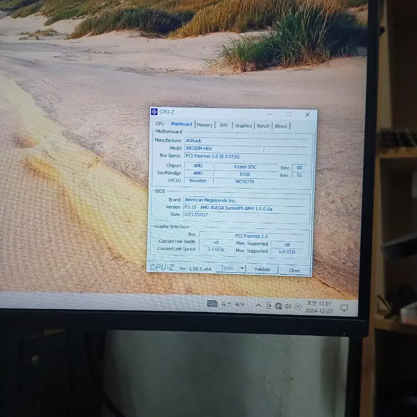Click the Manufacturer field showing ASRock
This screenshot has height=417, width=417.
(x=246, y=141)
